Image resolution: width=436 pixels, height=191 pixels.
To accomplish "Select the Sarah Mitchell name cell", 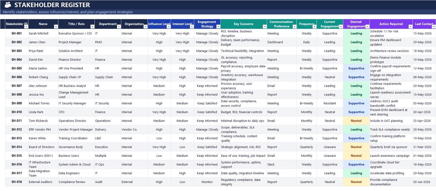I will coord(43,33).
